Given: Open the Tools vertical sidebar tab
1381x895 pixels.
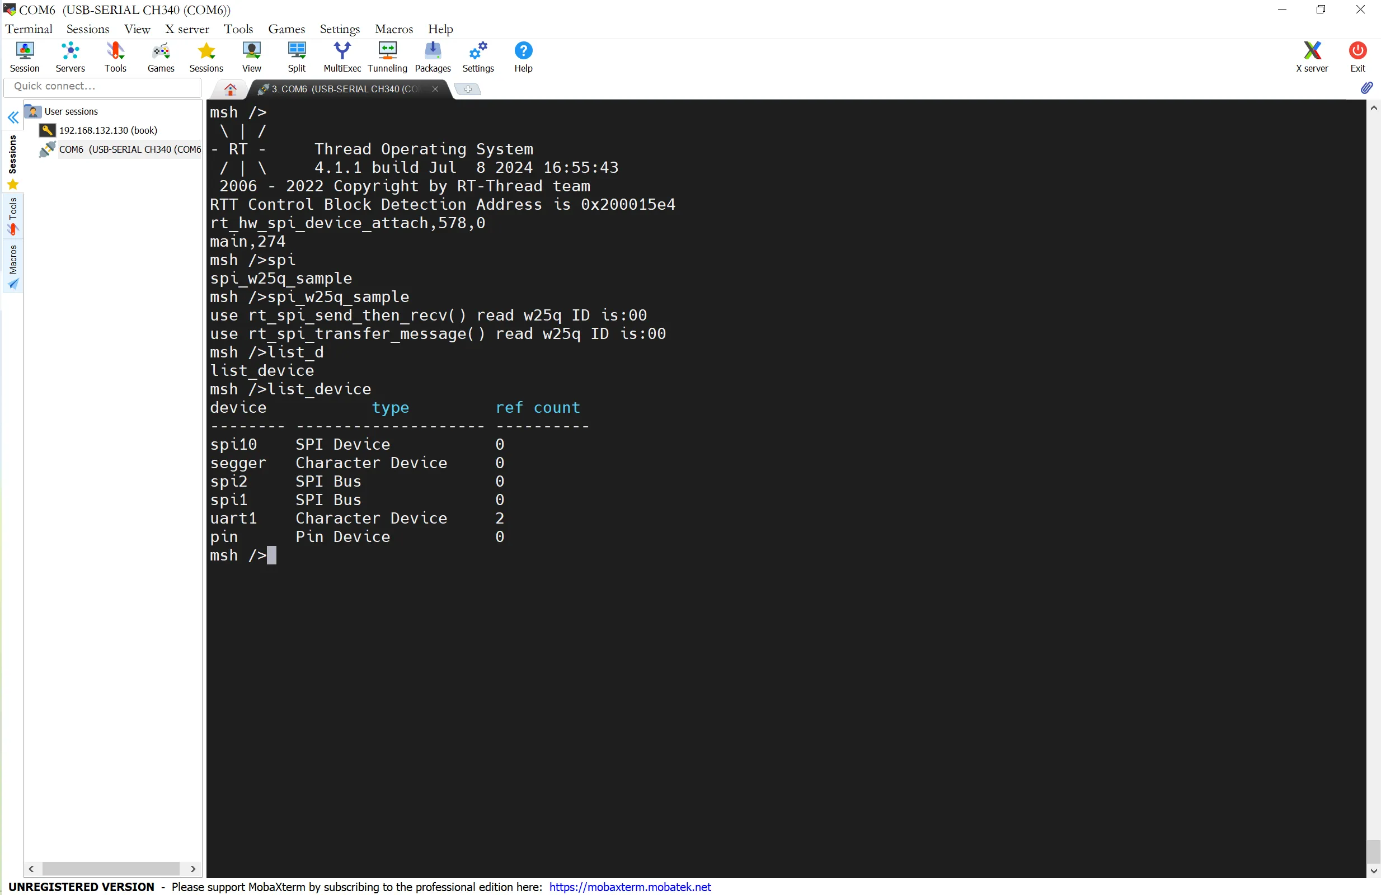Looking at the screenshot, I should point(13,216).
